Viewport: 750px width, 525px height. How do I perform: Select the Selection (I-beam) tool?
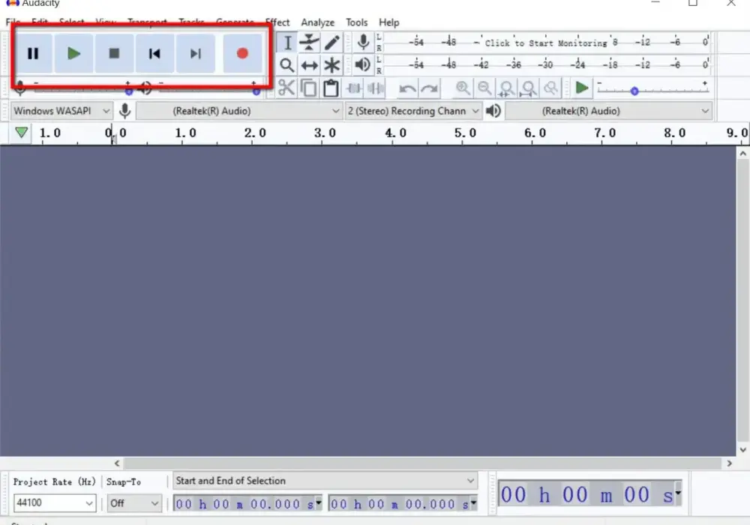tap(287, 43)
